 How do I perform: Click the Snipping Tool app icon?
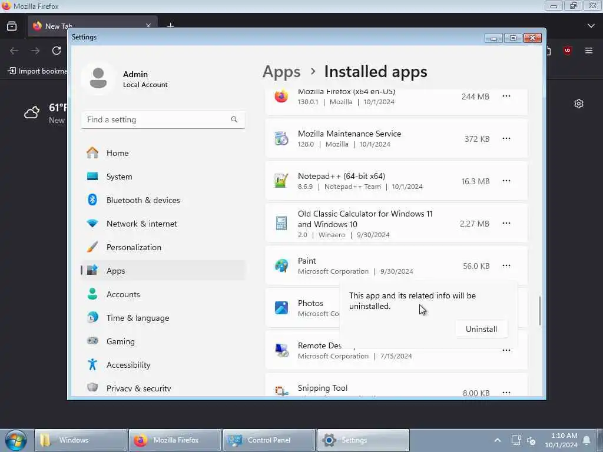(281, 391)
